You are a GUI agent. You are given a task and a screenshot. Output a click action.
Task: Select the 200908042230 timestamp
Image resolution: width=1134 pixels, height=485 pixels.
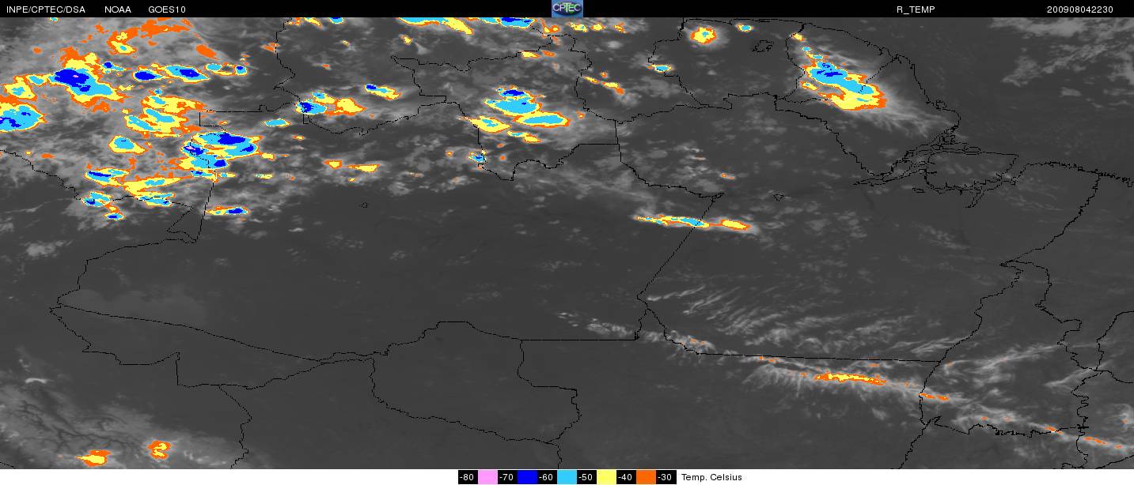coord(1079,9)
